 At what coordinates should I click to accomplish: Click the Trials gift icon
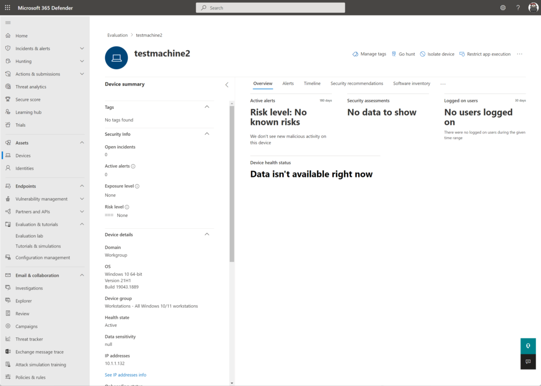point(8,125)
